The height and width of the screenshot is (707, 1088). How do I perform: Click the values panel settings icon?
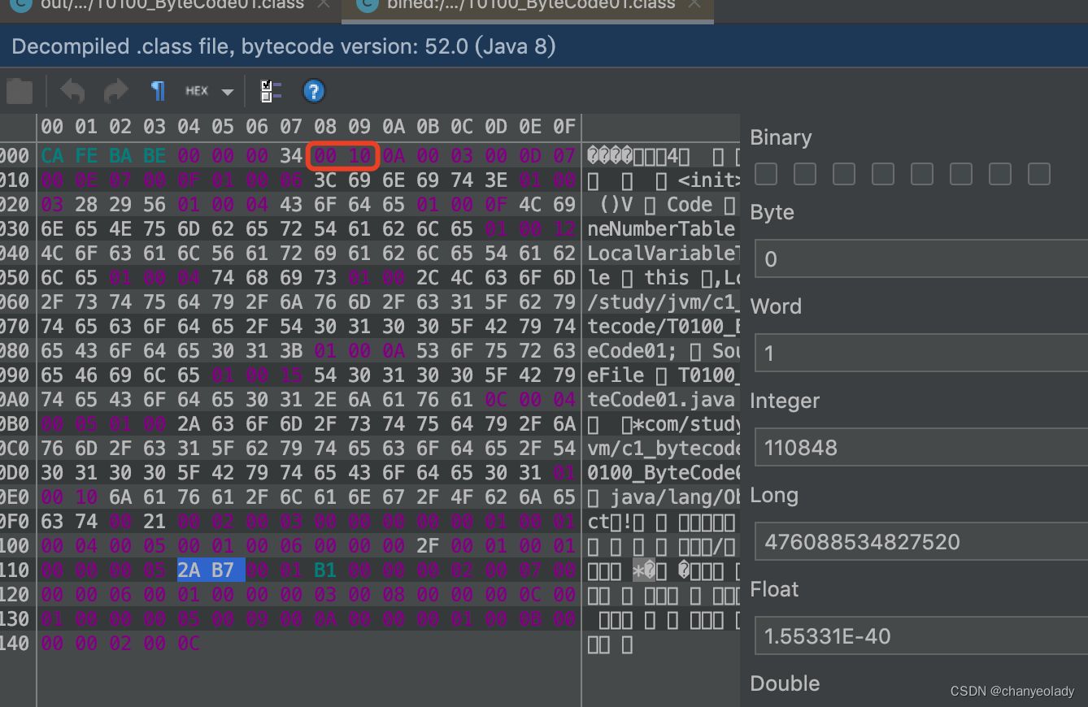tap(271, 91)
